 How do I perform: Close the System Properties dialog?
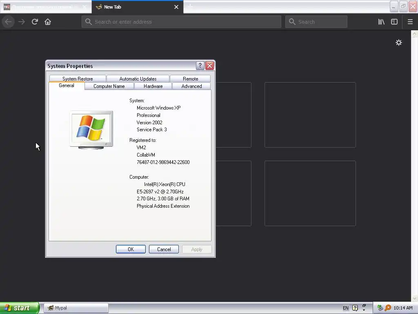pos(209,66)
